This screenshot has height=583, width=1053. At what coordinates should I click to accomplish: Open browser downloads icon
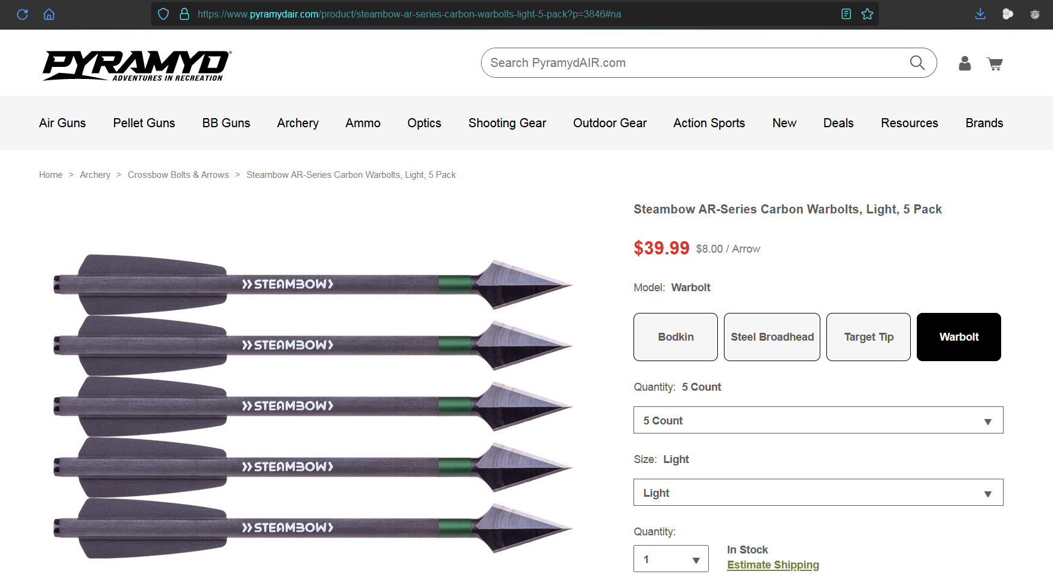tap(981, 14)
